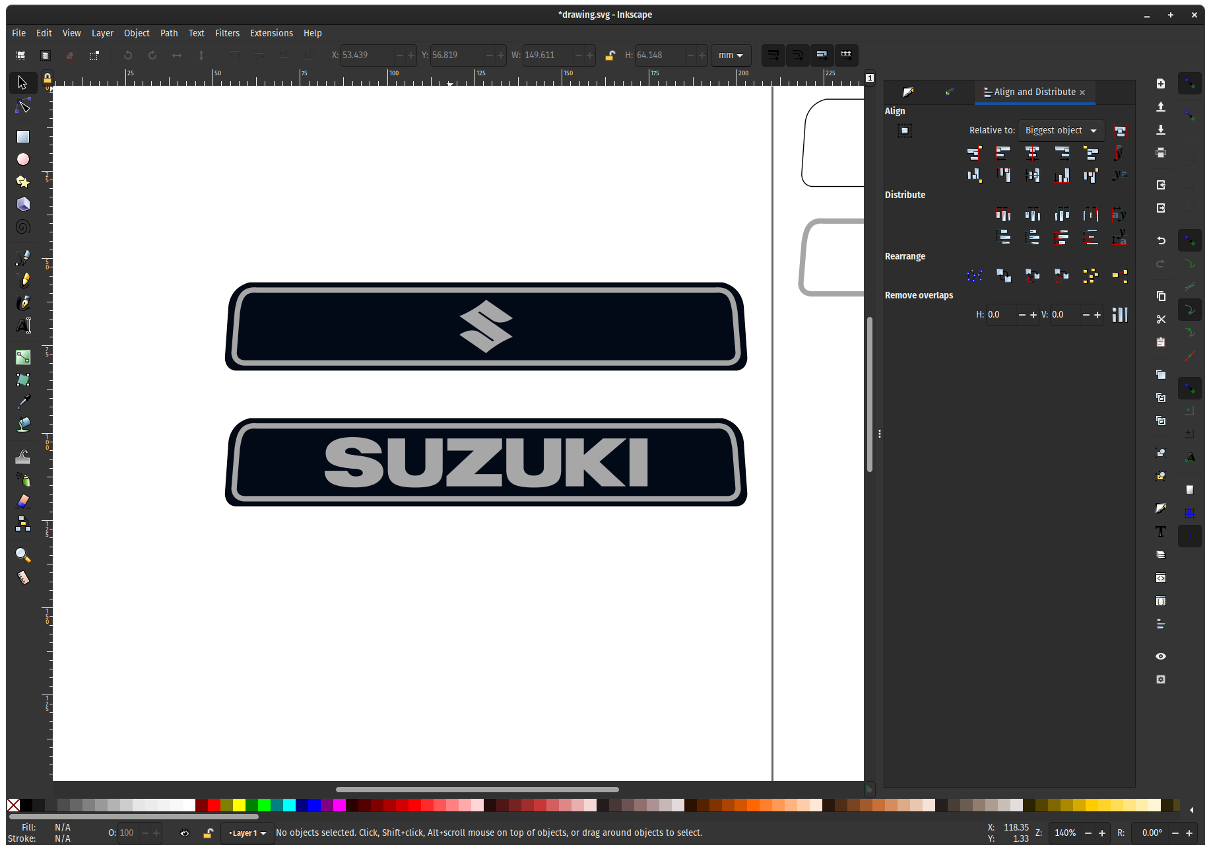Toggle the guides lock at ruler corner
The height and width of the screenshot is (851, 1211).
point(48,79)
